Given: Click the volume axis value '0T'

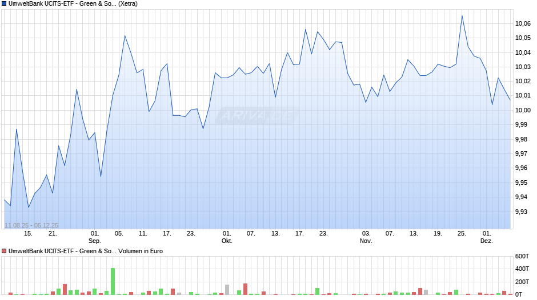Looking at the screenshot, I should [519, 294].
